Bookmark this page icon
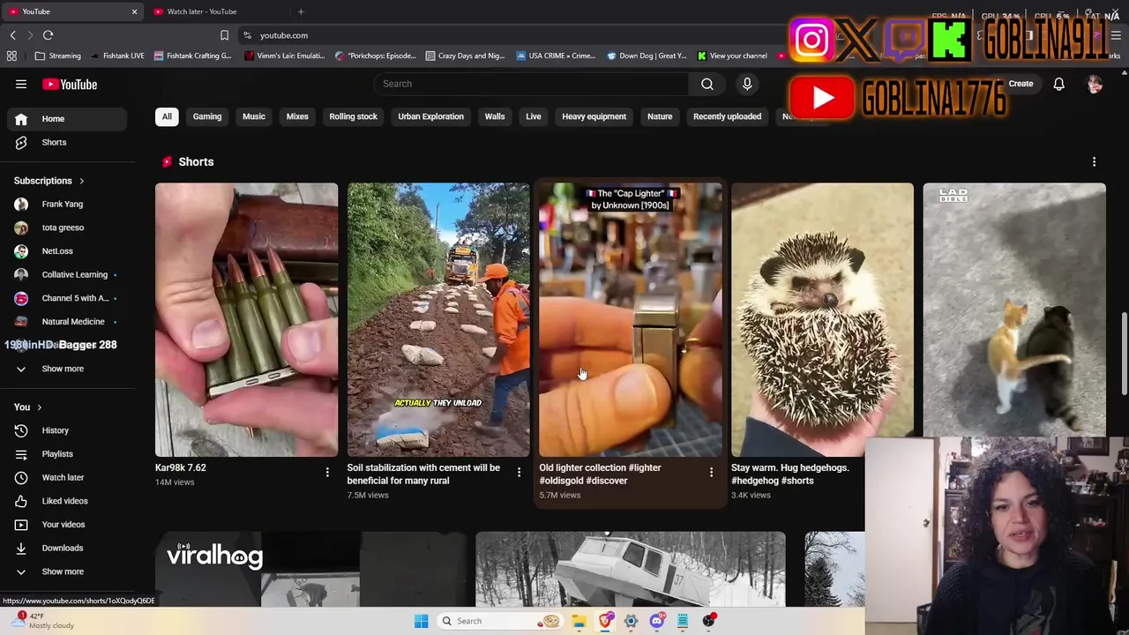Viewport: 1129px width, 635px height. pos(224,35)
